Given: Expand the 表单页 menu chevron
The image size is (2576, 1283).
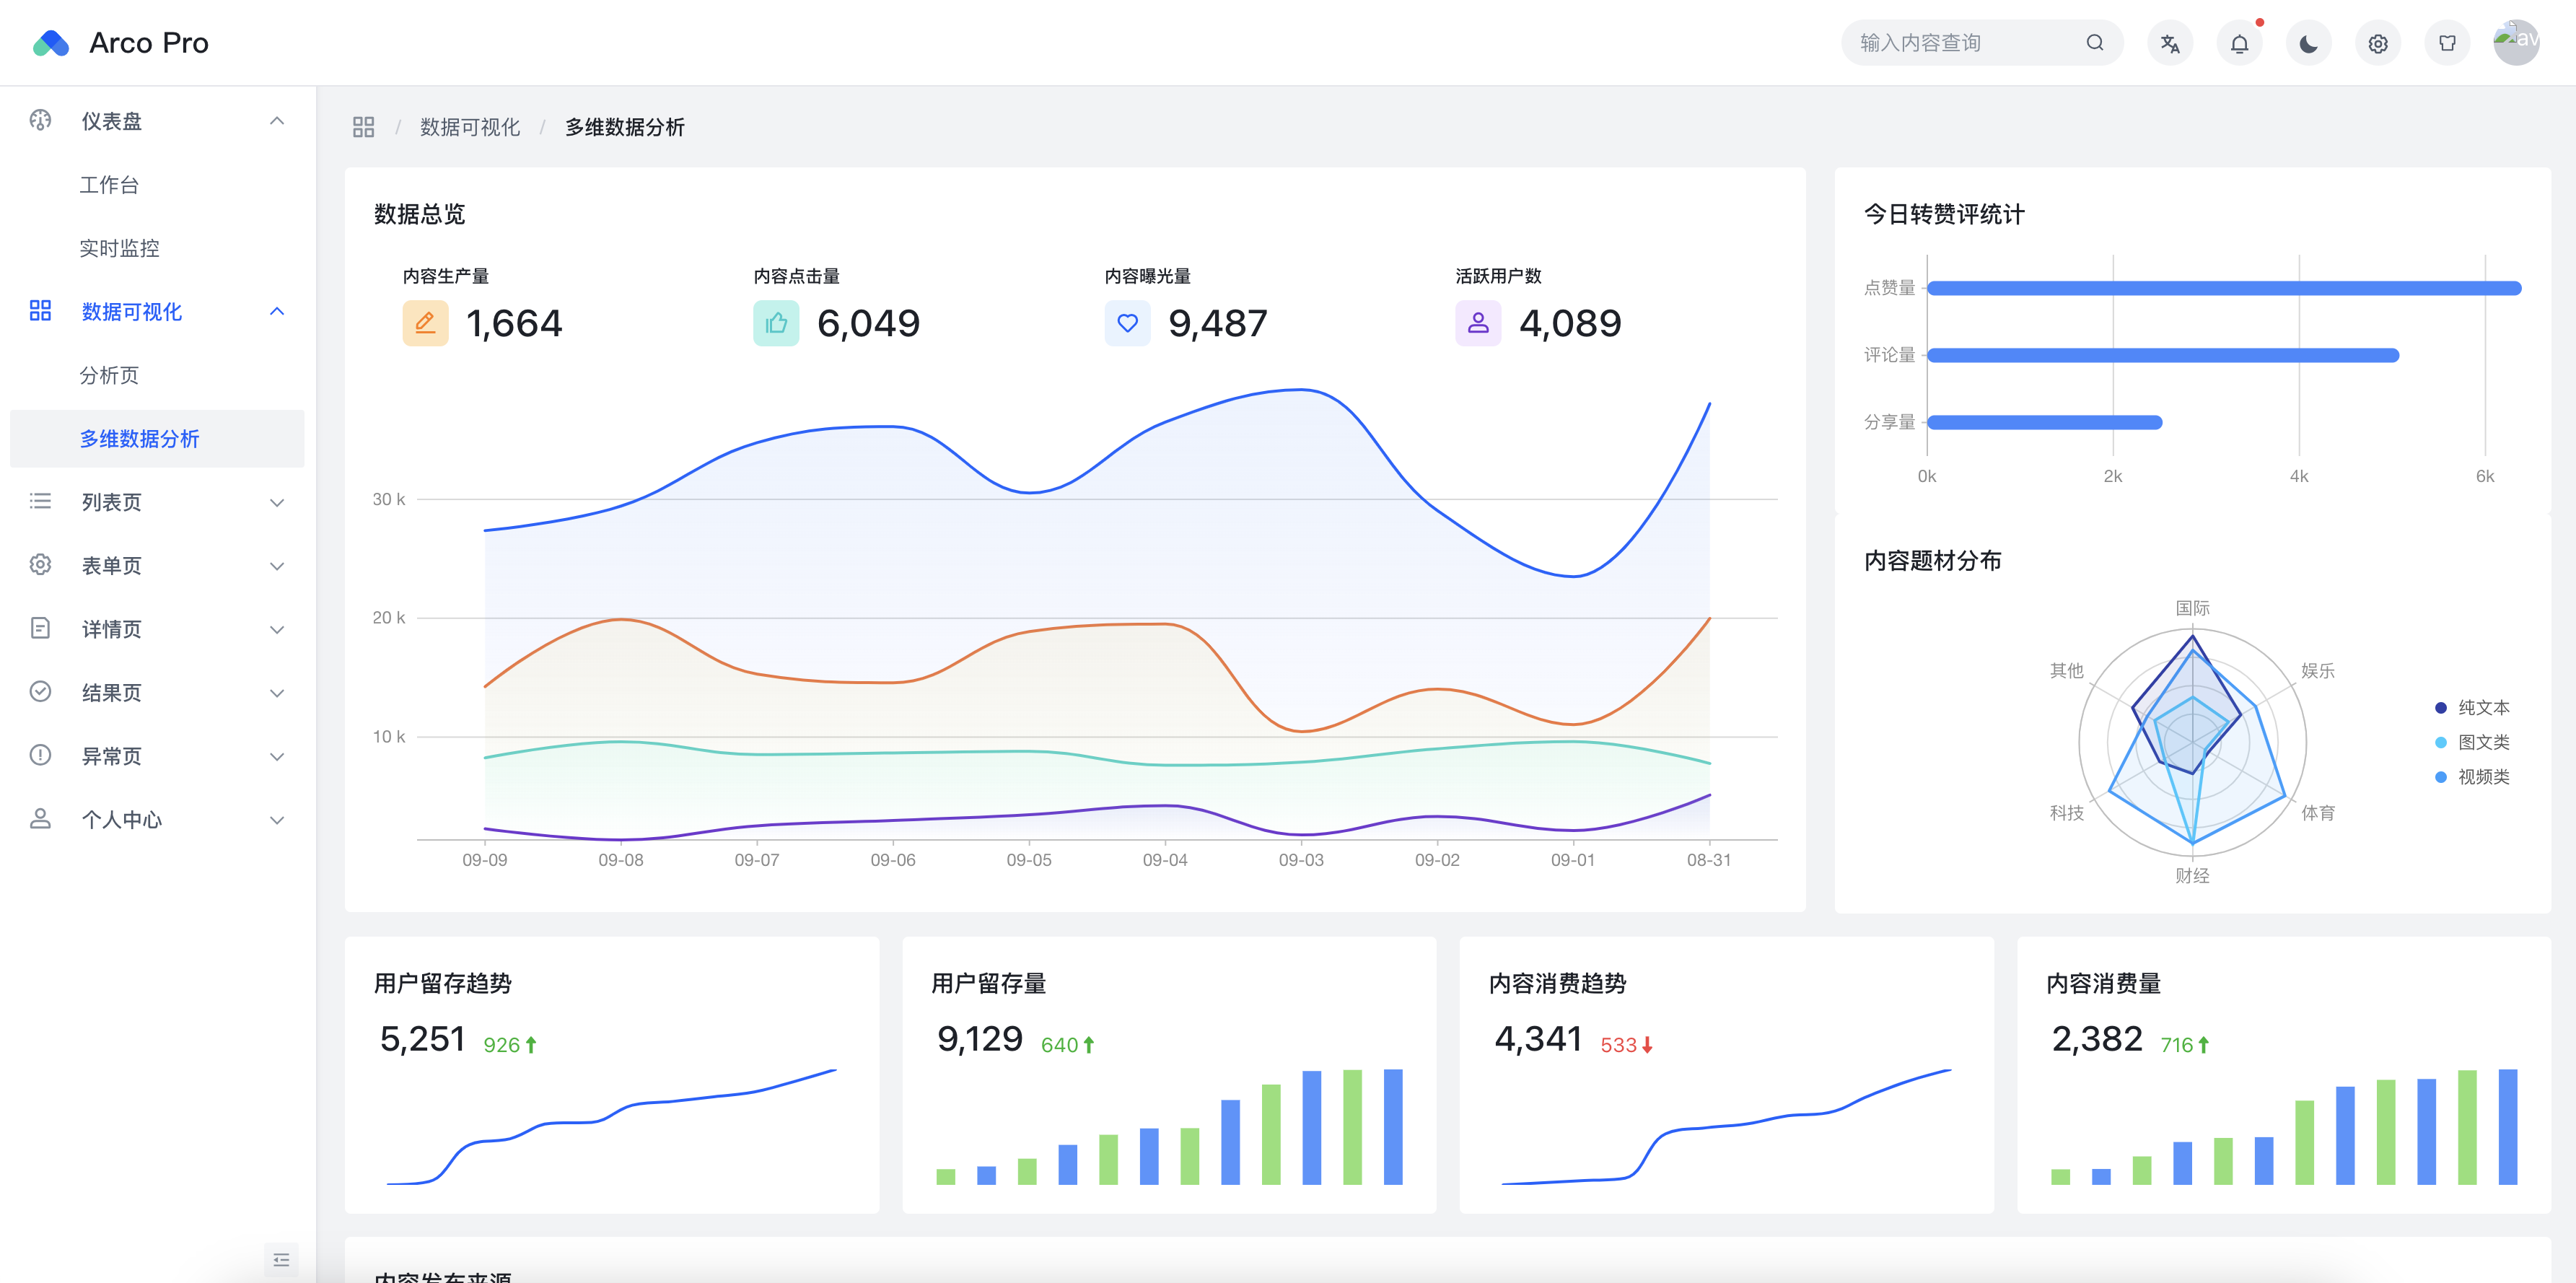Looking at the screenshot, I should coord(277,566).
